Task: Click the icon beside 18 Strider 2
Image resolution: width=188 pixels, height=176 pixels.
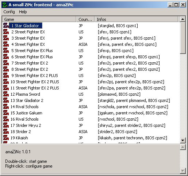Action: (x=6, y=132)
